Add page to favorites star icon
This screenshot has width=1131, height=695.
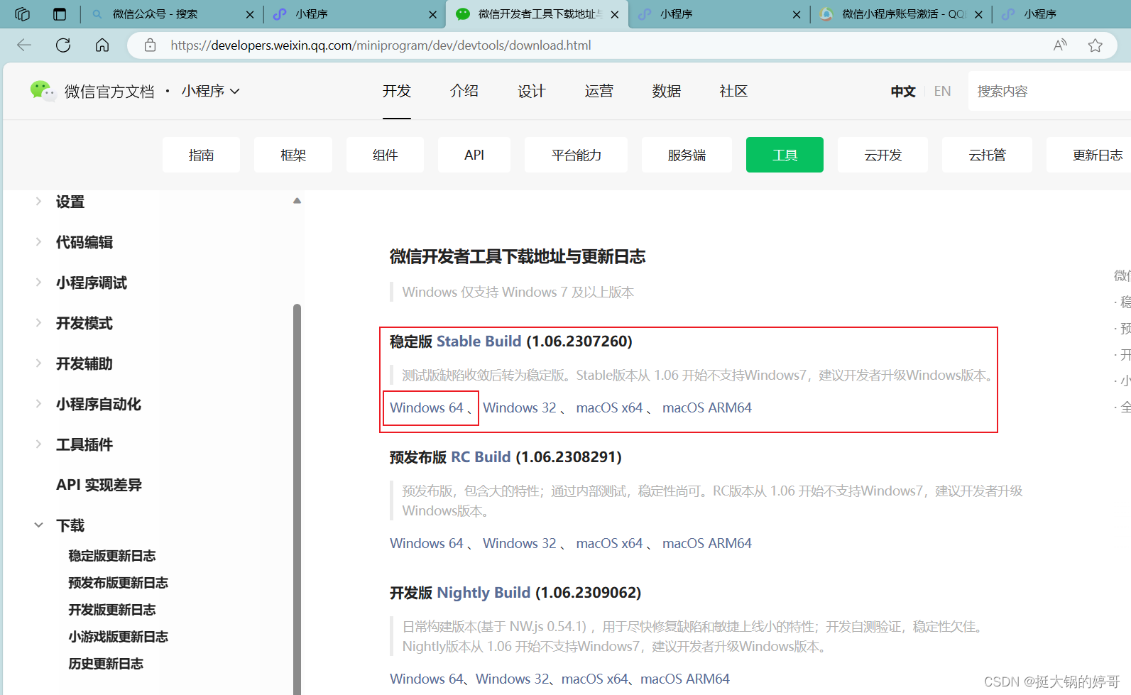pos(1096,45)
